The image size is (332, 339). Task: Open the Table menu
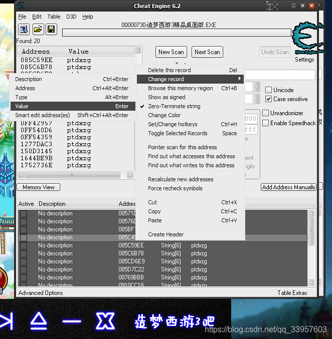click(54, 17)
